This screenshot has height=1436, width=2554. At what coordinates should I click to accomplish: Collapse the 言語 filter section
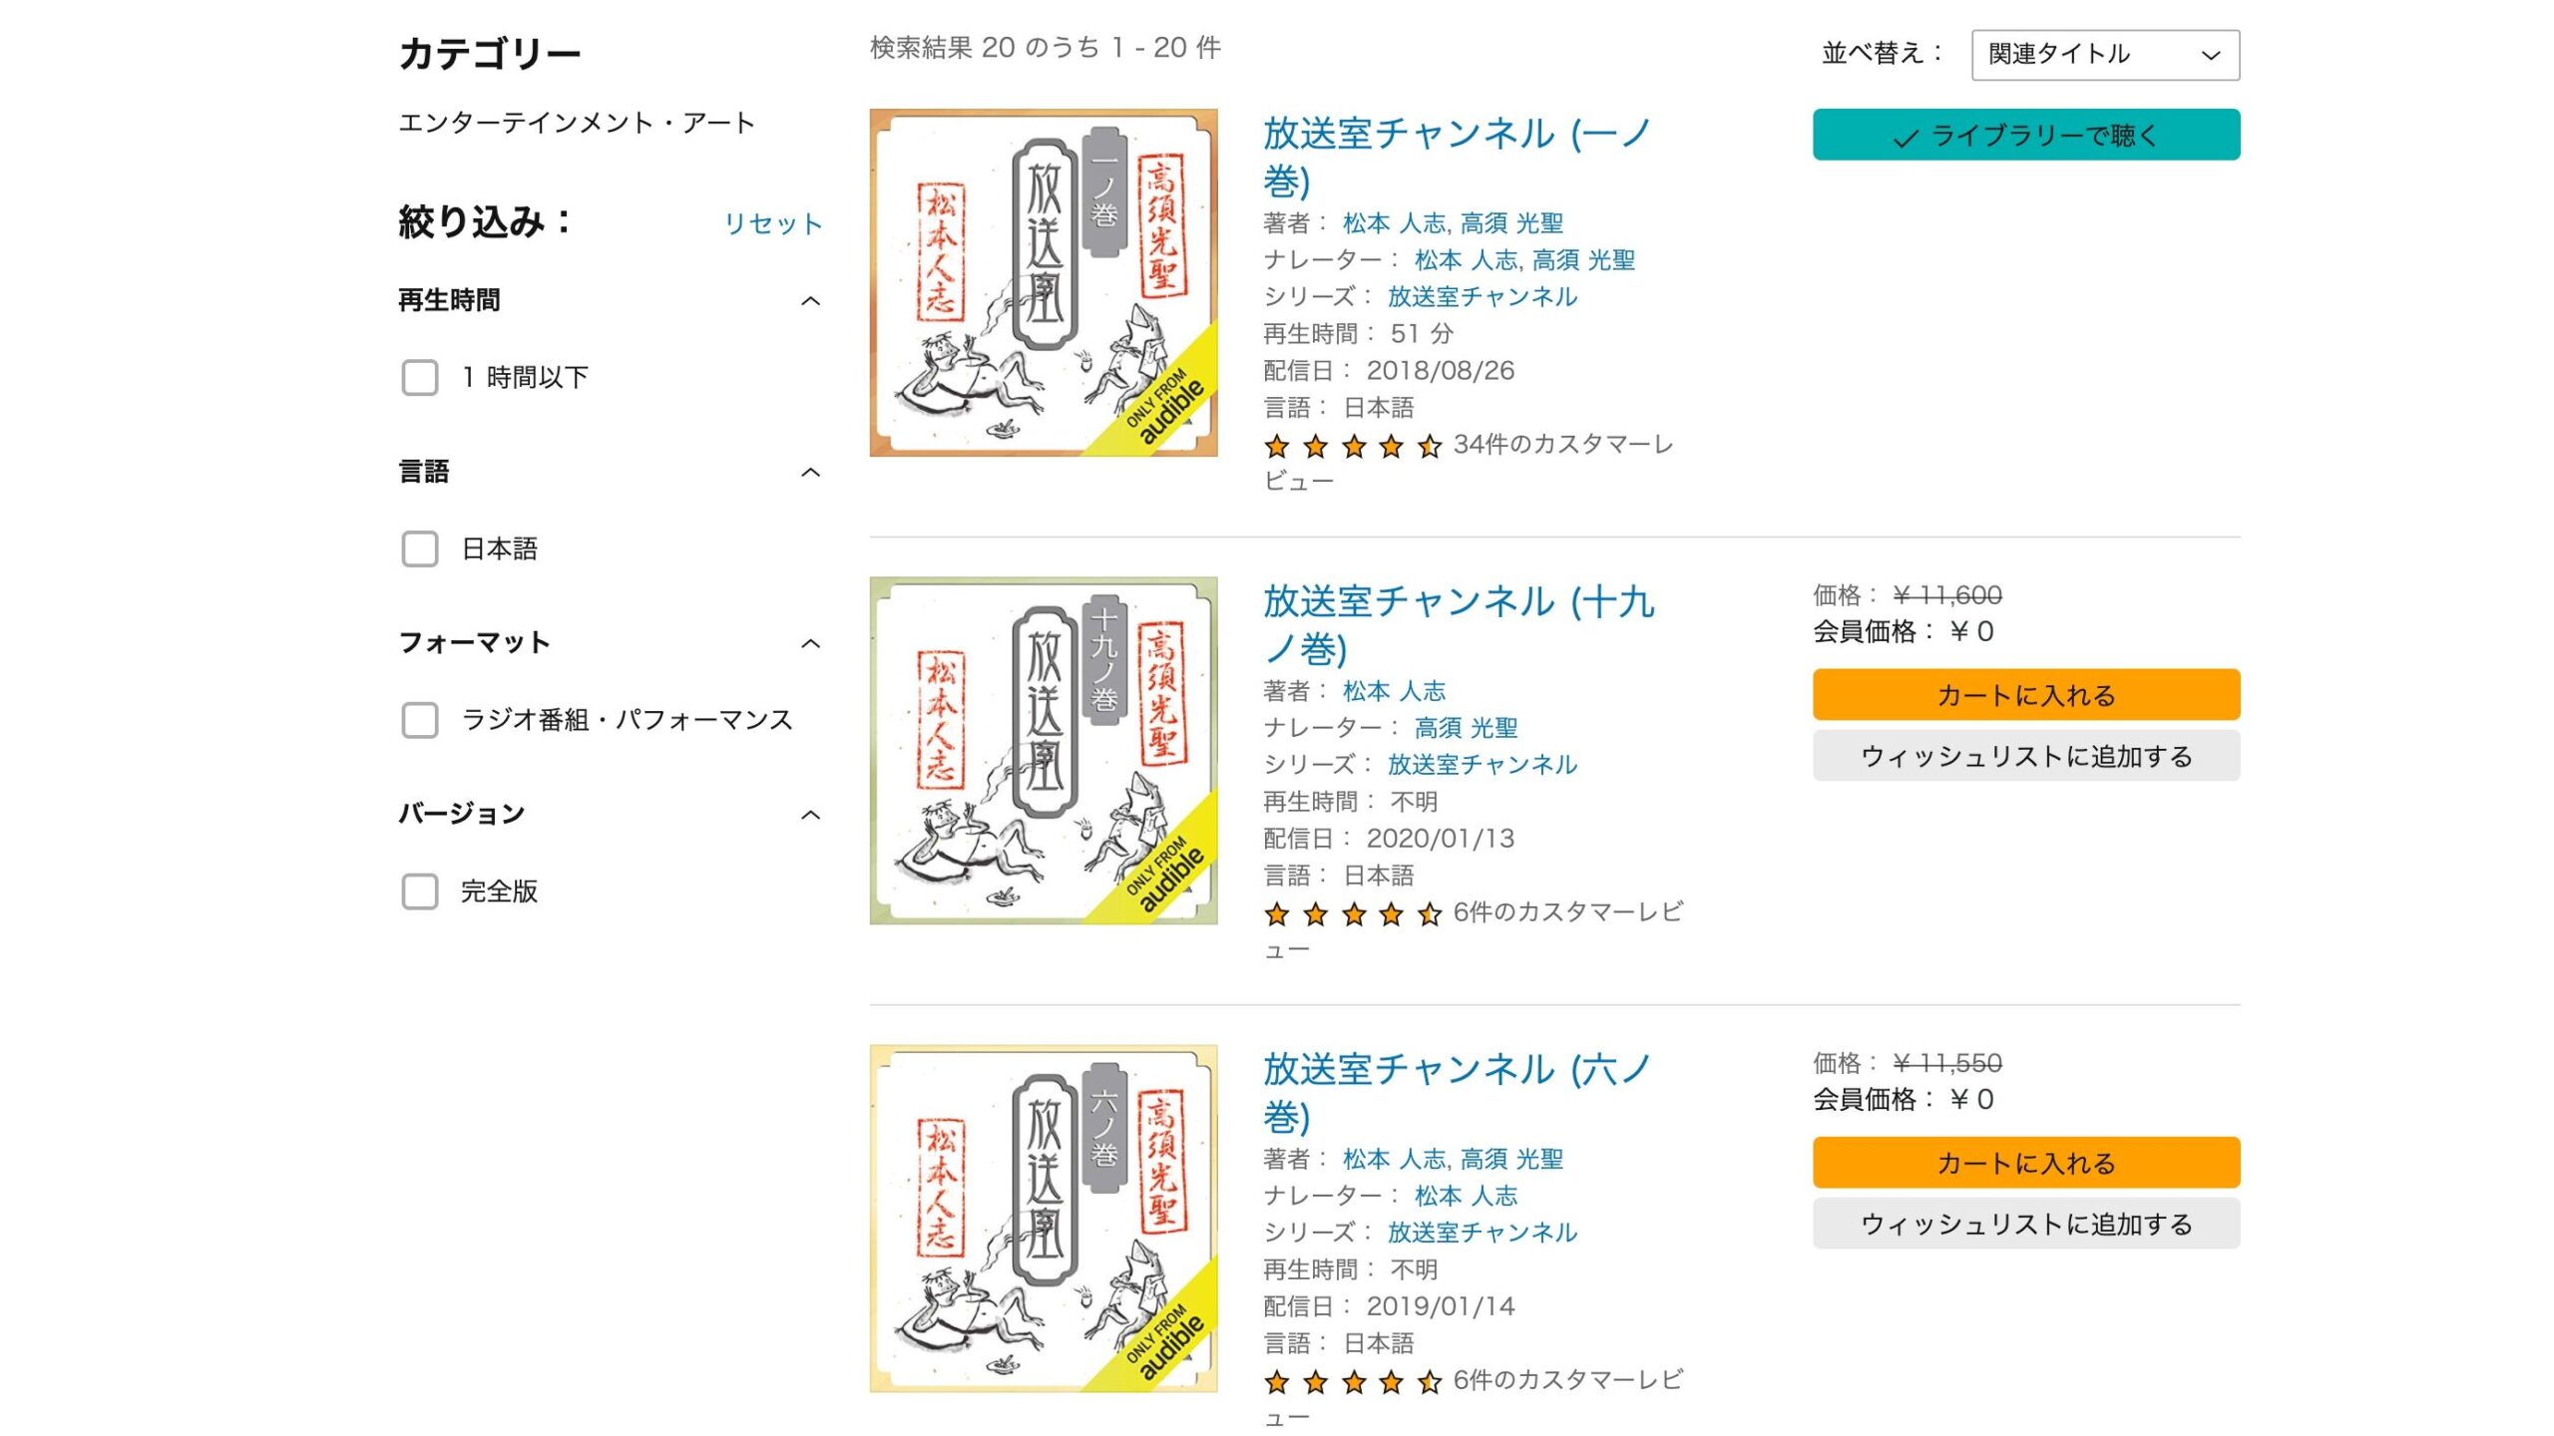[x=811, y=472]
